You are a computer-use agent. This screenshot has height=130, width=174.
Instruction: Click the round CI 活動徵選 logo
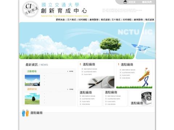point(30,9)
